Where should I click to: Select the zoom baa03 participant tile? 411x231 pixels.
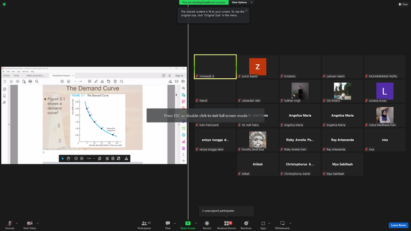tap(258, 67)
